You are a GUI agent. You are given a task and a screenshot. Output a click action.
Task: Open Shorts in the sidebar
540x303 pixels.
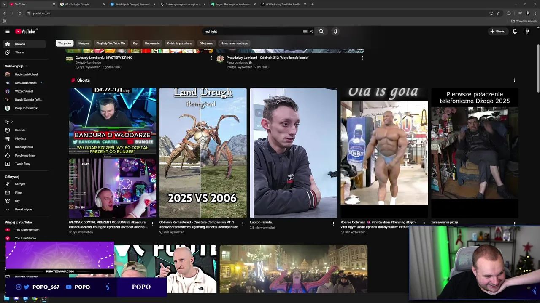click(x=24, y=53)
